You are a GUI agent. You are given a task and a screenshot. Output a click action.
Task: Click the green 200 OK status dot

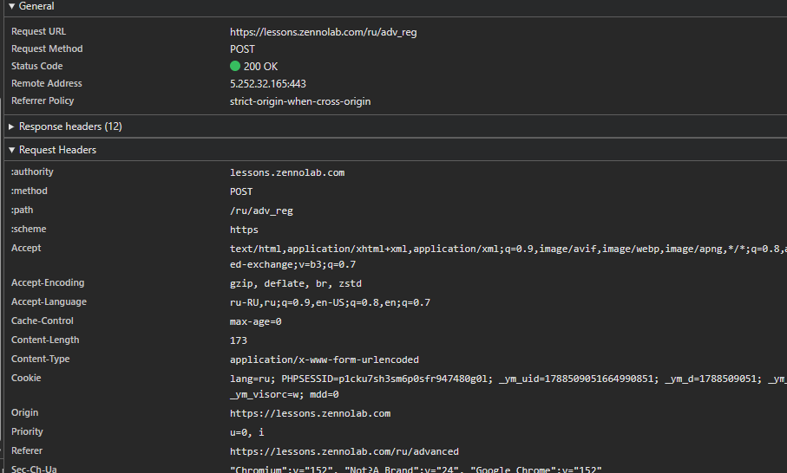235,66
